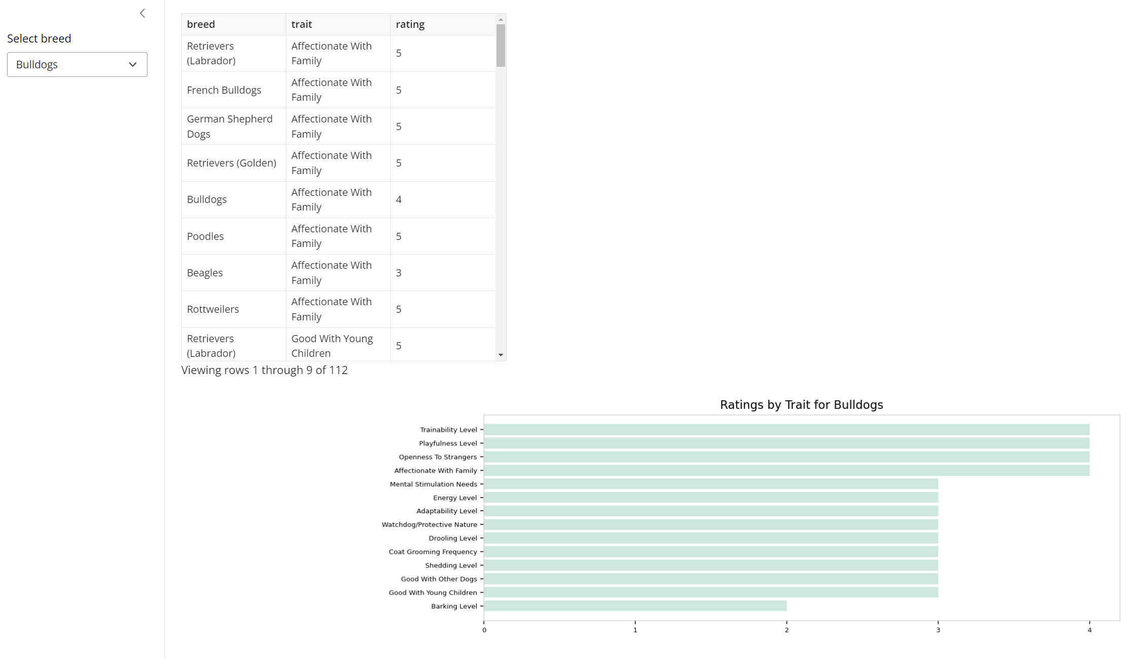Click the table scroll down arrow

click(x=501, y=355)
